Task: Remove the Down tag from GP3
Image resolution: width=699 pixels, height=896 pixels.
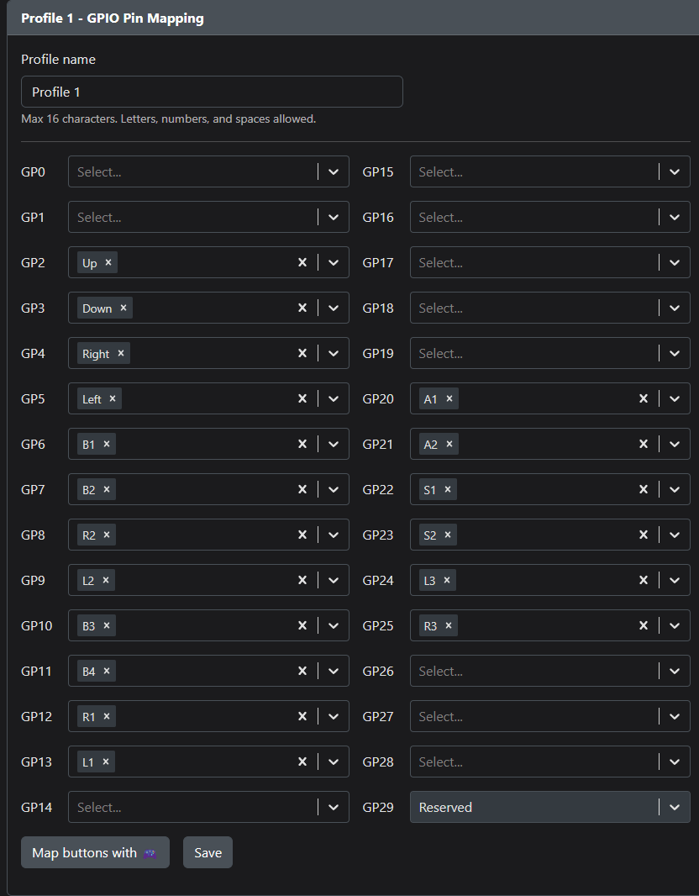Action: coord(124,308)
